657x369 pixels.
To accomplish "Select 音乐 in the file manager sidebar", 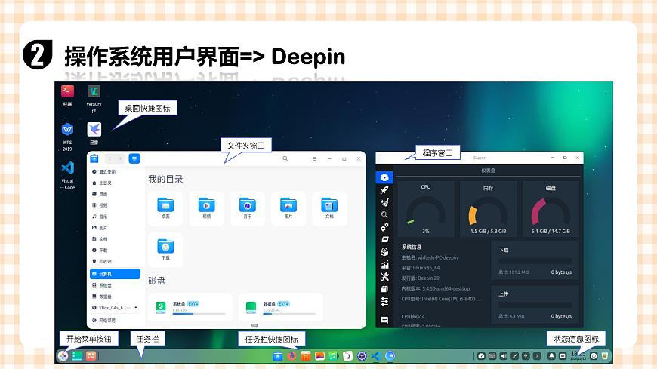I will coord(116,217).
